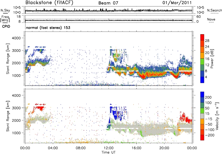Click the '20:00' time tick label

pyautogui.click(x=164, y=148)
